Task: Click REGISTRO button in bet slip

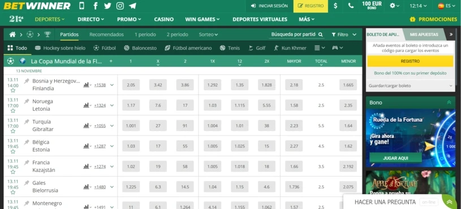Action: point(410,62)
